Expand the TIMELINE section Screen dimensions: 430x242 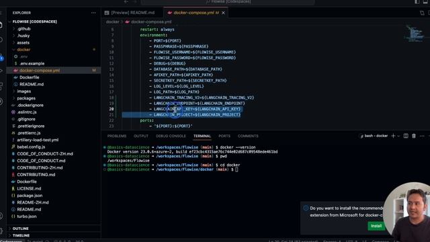point(21,235)
